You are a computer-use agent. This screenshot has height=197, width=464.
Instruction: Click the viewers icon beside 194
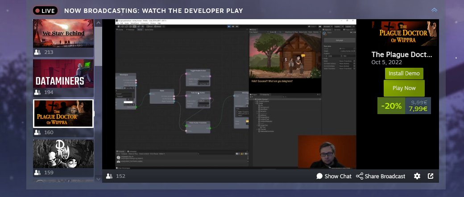[x=37, y=92]
